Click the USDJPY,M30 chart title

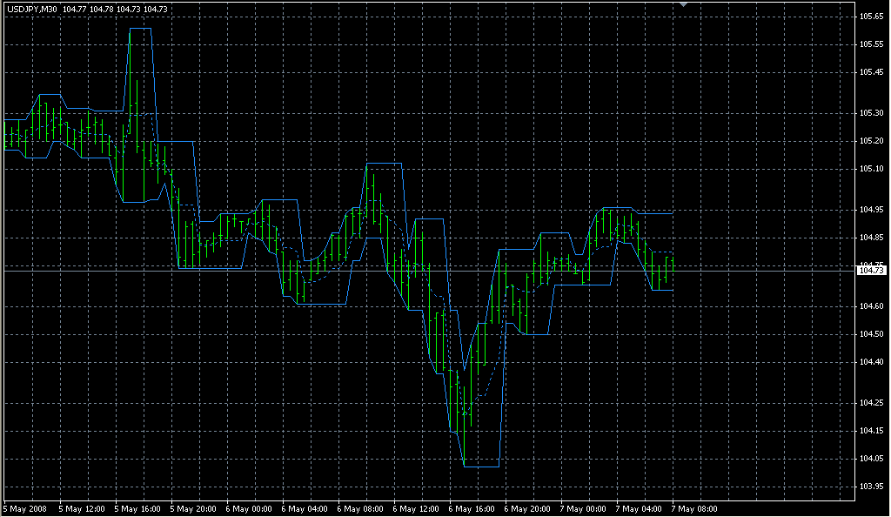(x=31, y=9)
